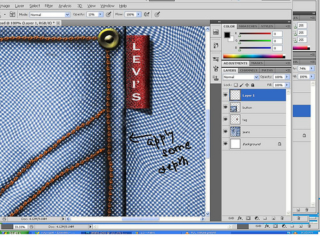Viewport: 320px width, 240px height.
Task: Open brush Flow slider arrow
Action: 138,15
